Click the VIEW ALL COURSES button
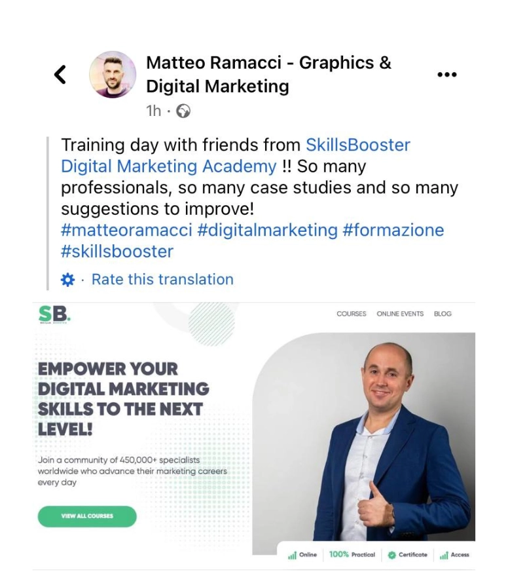Viewport: 508px width, 587px height. (x=87, y=516)
